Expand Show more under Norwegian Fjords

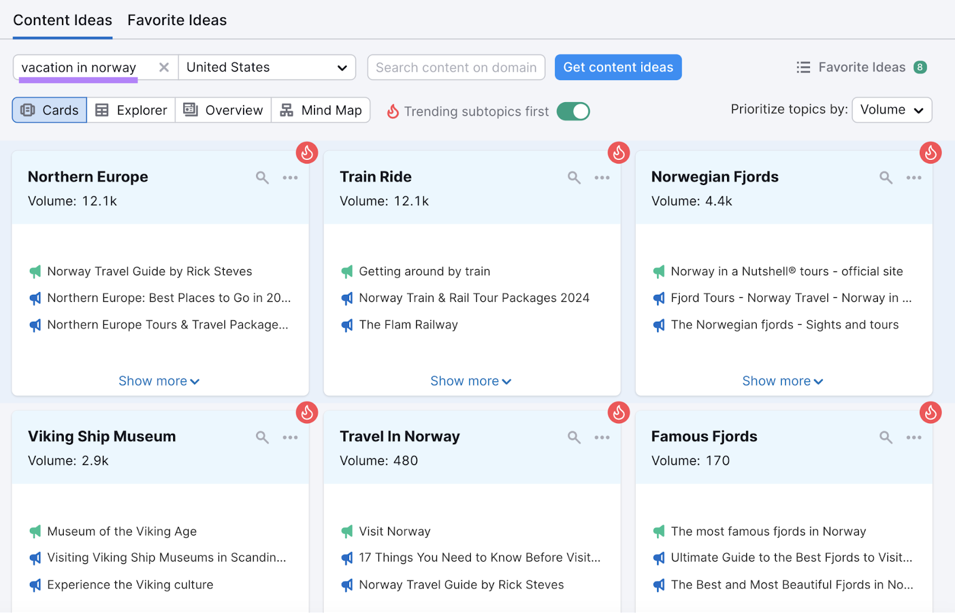(783, 381)
